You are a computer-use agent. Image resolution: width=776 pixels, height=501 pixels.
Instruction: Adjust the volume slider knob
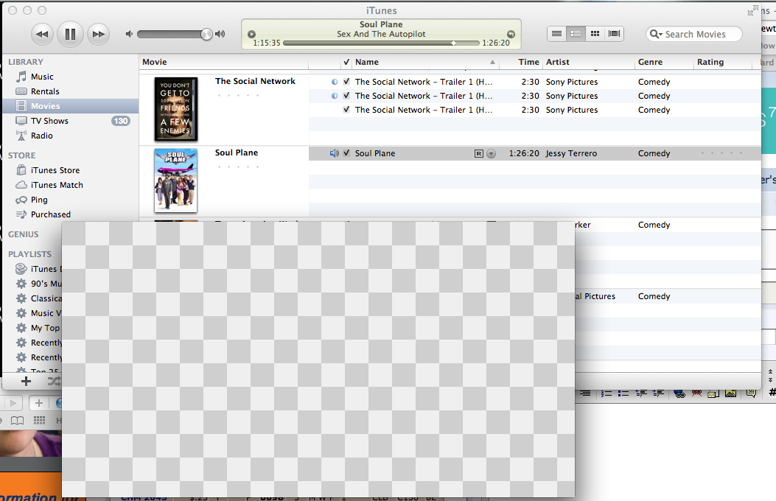206,34
